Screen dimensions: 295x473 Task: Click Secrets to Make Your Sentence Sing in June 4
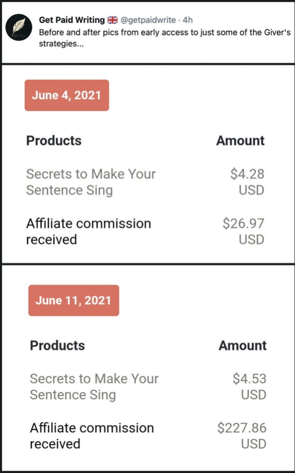pyautogui.click(x=91, y=182)
